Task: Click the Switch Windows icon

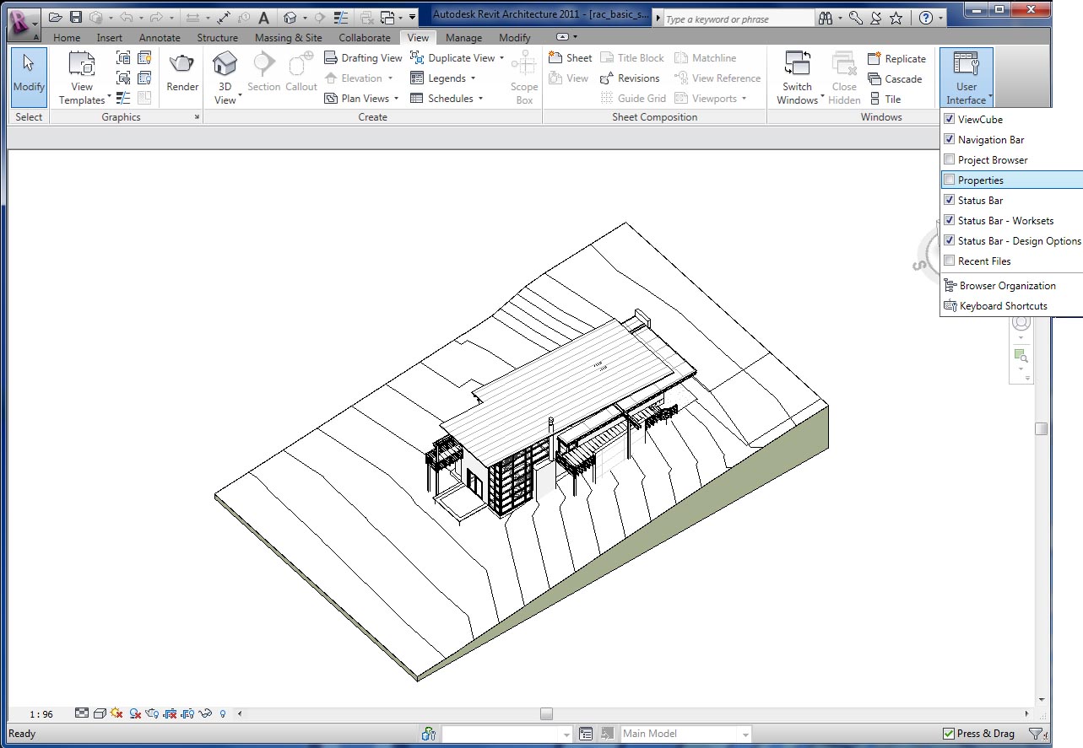Action: click(797, 78)
